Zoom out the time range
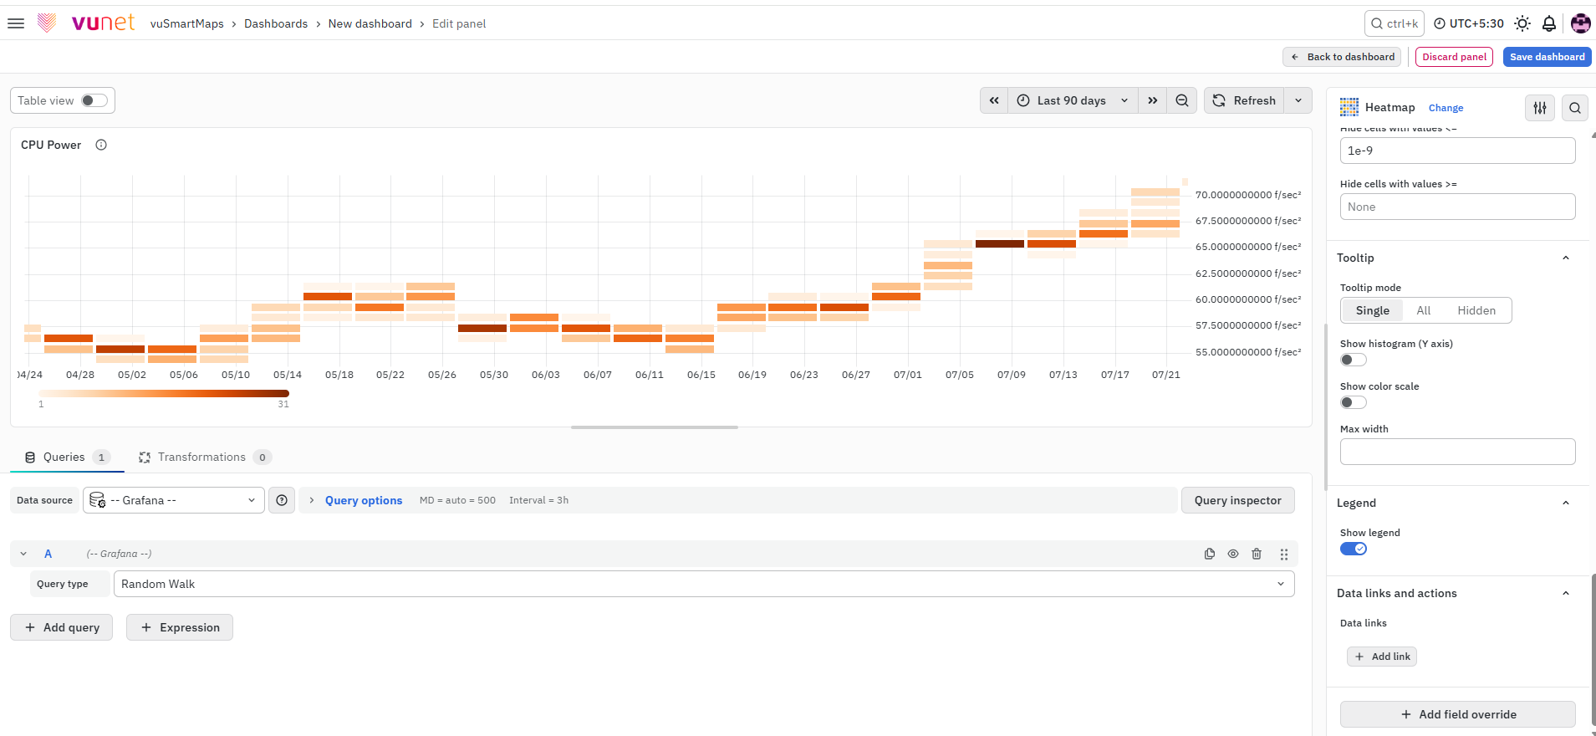 click(x=1182, y=100)
